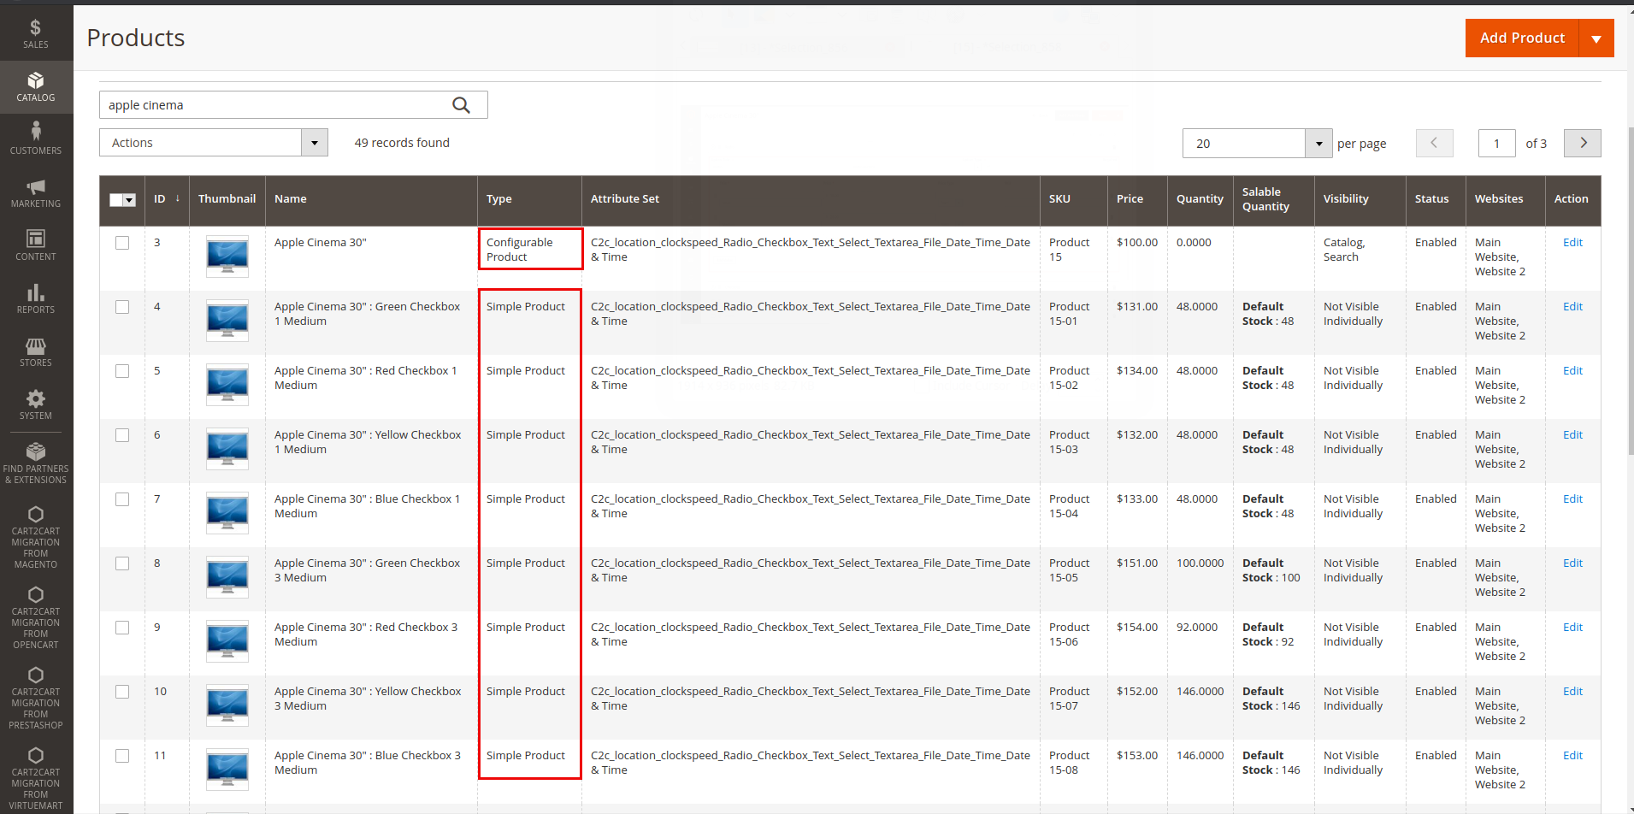
Task: Sort by ID column arrow
Action: [178, 198]
